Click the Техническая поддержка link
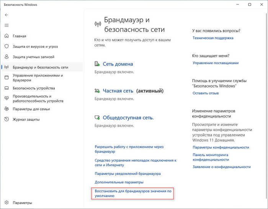 click(213, 38)
